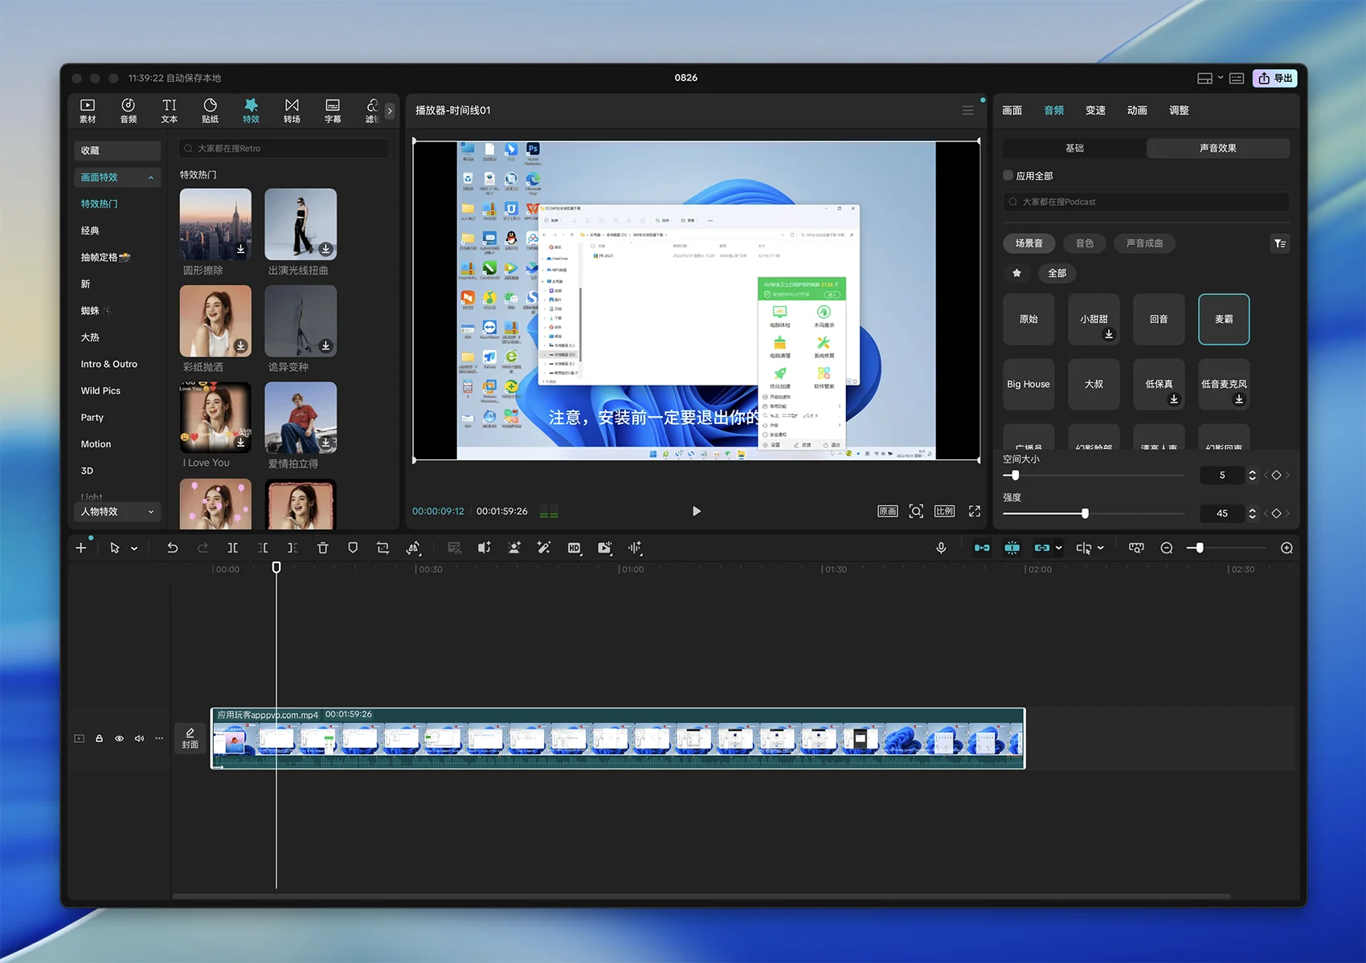Toggle the 空间大小 keyframe diamond

pos(1276,475)
